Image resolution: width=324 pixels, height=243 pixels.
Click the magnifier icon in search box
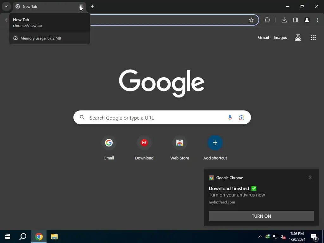click(x=82, y=118)
